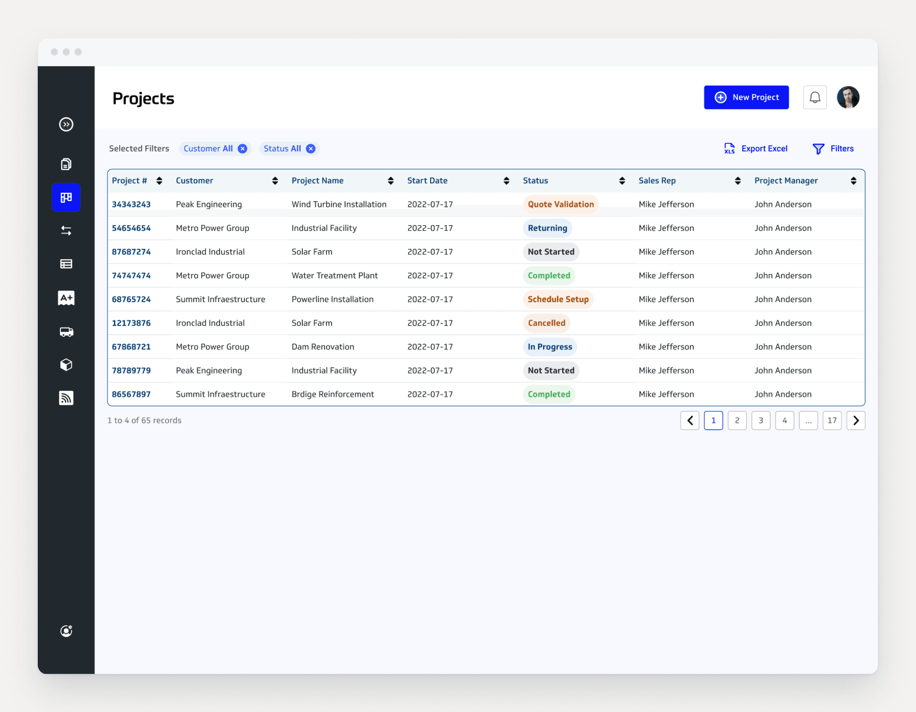Click the Schedule Setup status badge
Screen dimensions: 916x712
tap(558, 299)
